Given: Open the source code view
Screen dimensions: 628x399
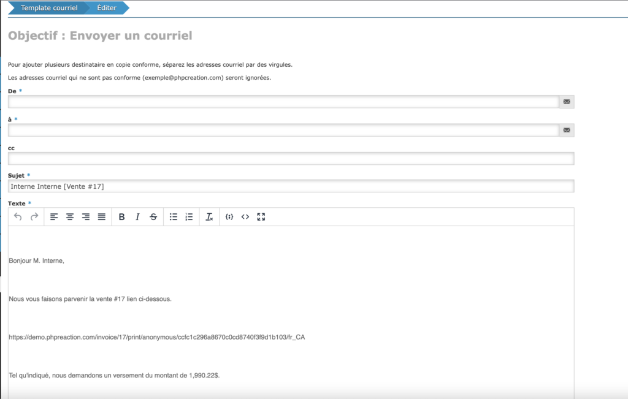Looking at the screenshot, I should click(x=245, y=217).
